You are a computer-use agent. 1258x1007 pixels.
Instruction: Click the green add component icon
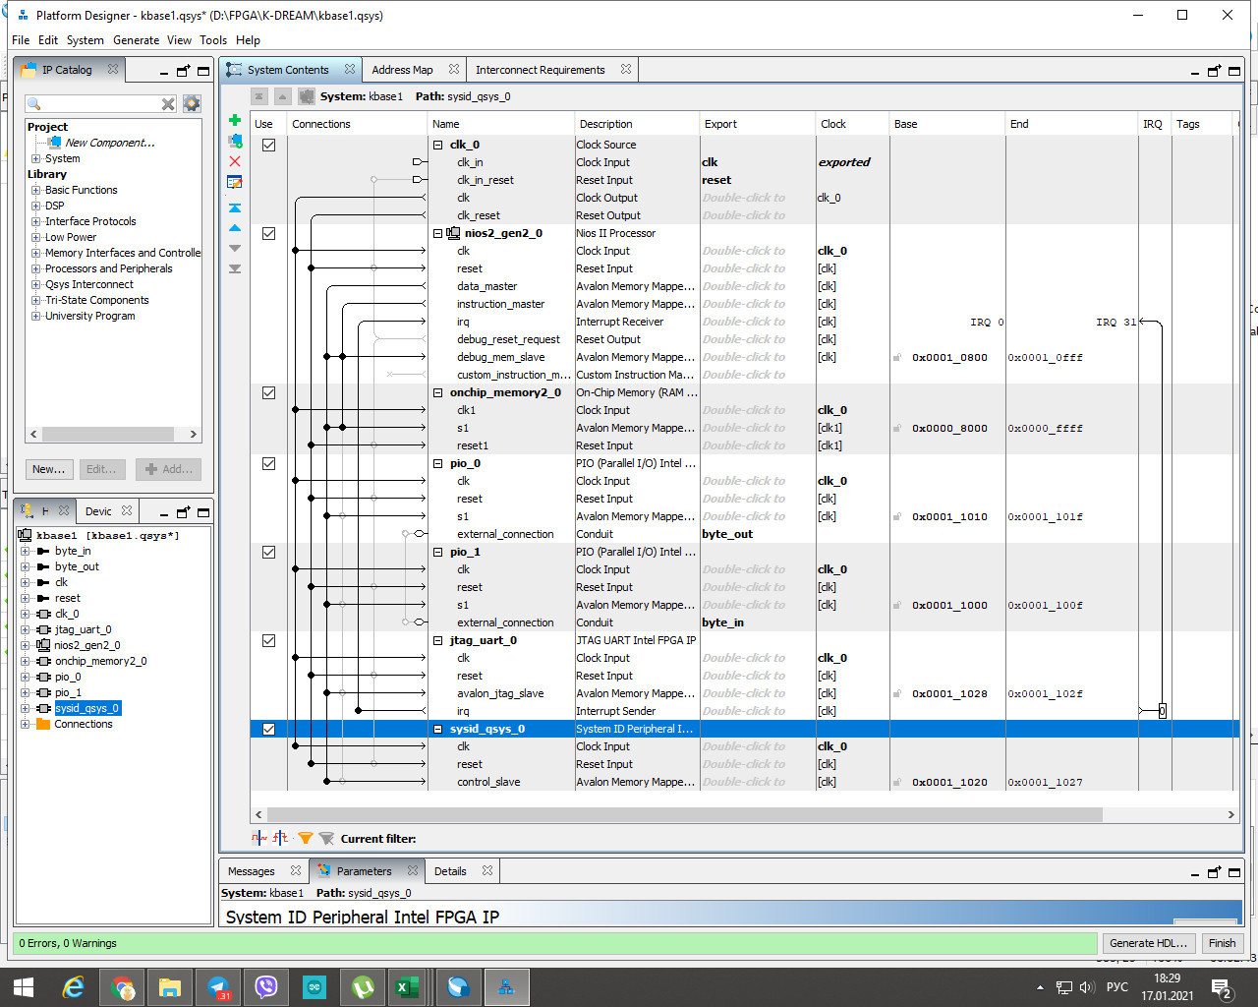click(x=235, y=120)
